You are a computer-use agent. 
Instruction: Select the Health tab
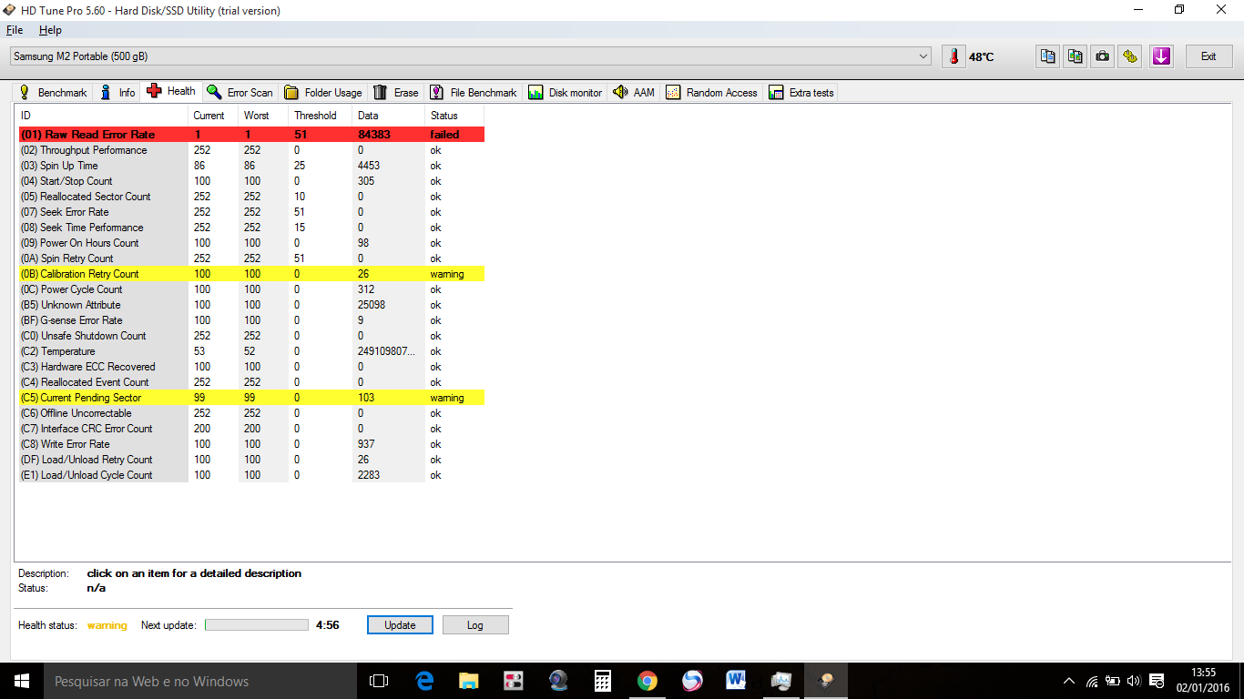pos(171,91)
